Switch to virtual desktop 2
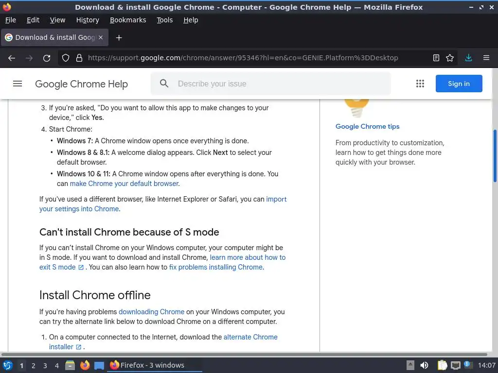Viewport: 498px width, 373px height. pyautogui.click(x=34, y=366)
